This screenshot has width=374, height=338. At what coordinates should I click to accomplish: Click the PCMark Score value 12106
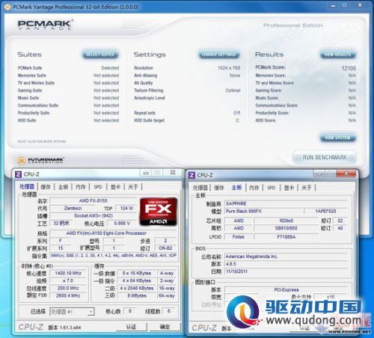point(349,68)
